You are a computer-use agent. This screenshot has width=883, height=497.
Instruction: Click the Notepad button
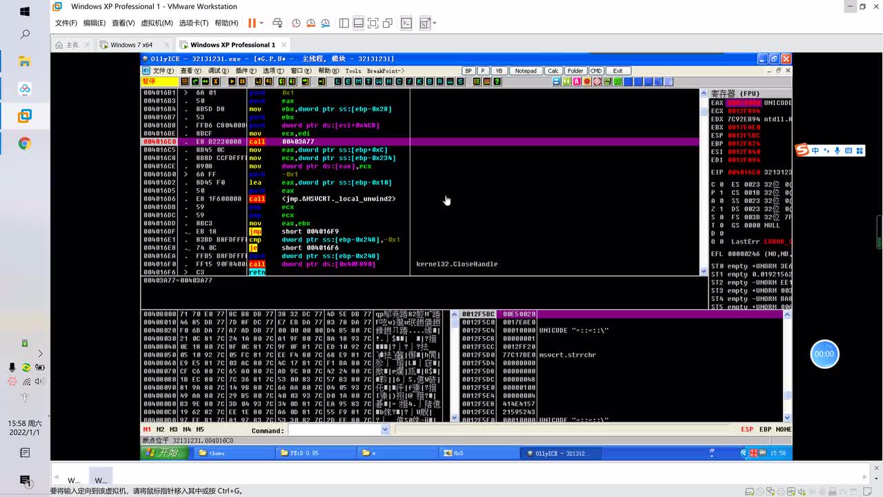point(525,70)
